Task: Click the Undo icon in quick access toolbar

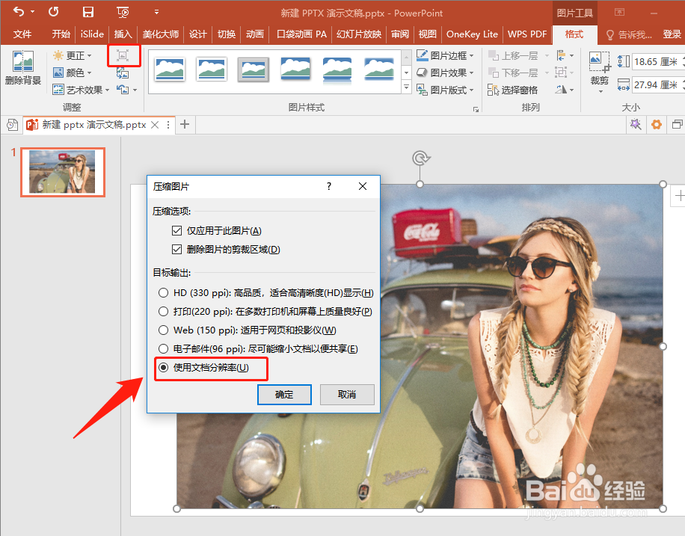Action: pyautogui.click(x=19, y=12)
